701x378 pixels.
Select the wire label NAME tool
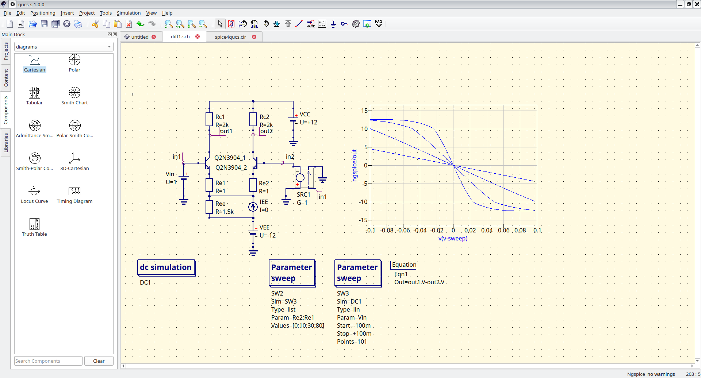click(310, 24)
